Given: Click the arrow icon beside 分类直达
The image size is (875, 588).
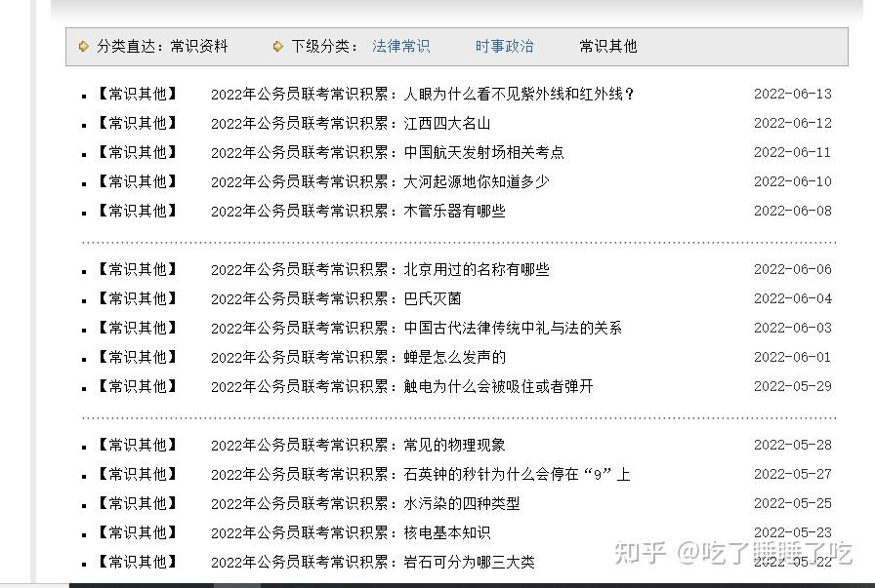Looking at the screenshot, I should pos(84,46).
